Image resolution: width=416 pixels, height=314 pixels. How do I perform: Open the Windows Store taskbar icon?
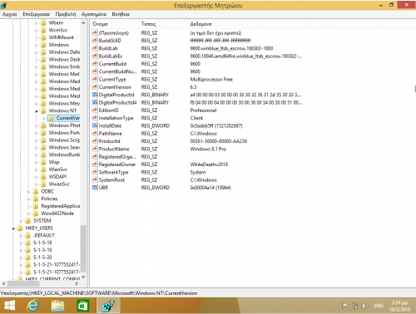pos(82,306)
